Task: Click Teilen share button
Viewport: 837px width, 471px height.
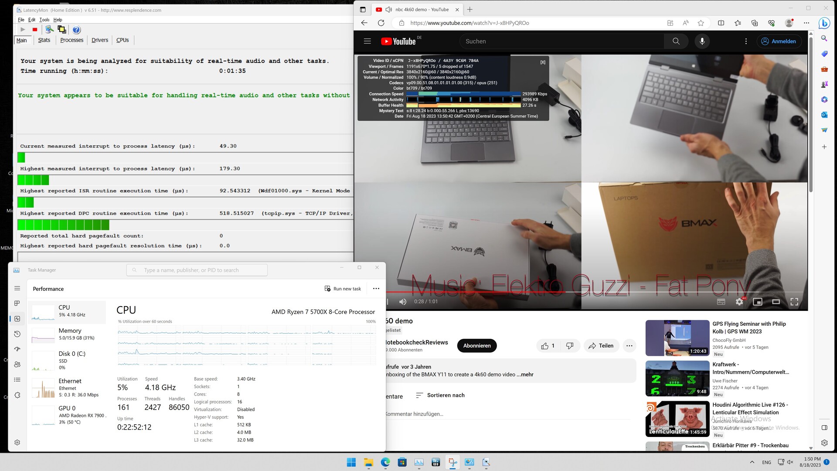Action: click(601, 346)
